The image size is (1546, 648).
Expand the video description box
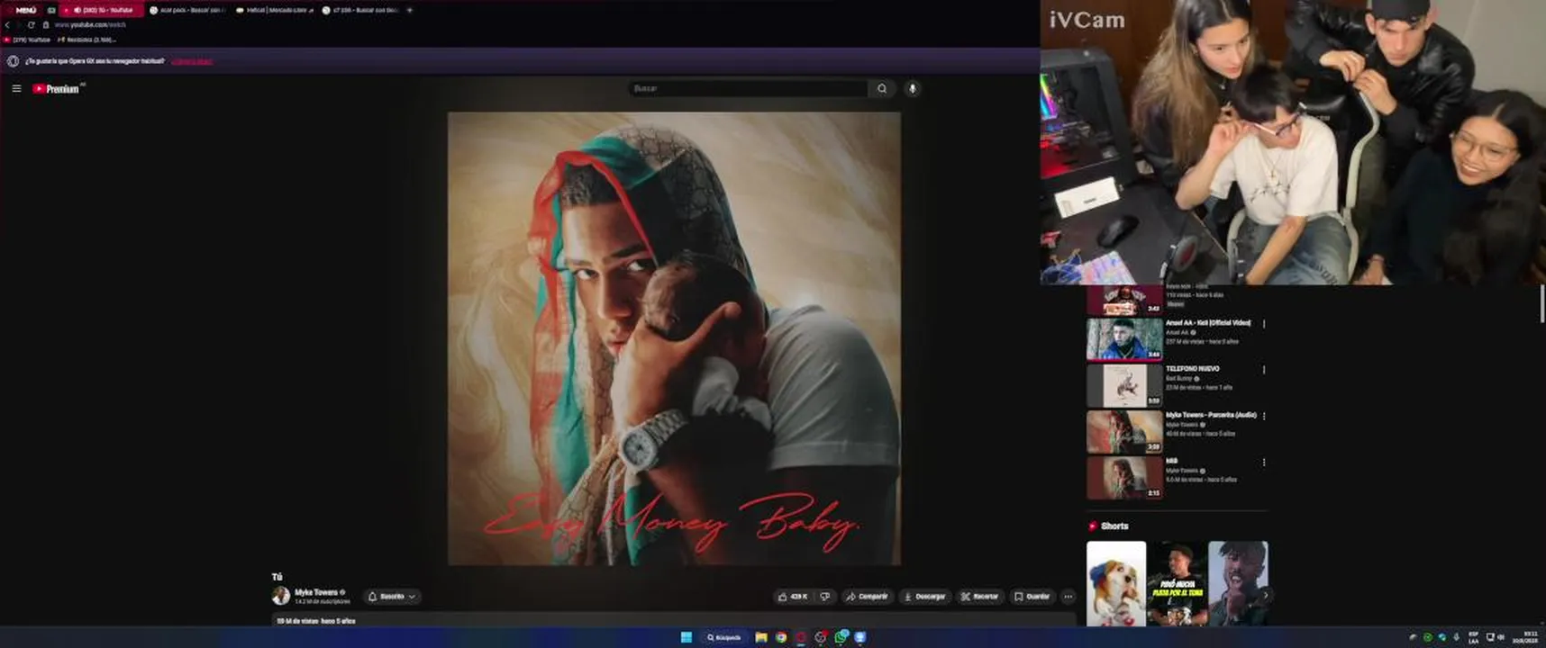[674, 620]
